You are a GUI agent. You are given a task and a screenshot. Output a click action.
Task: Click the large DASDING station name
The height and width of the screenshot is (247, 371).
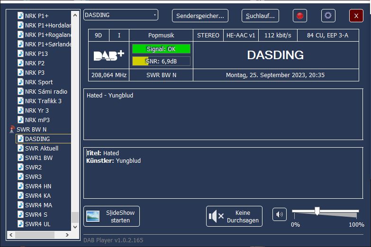click(275, 55)
